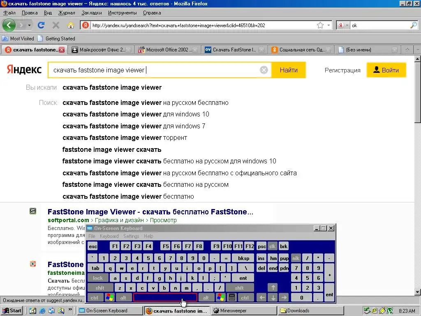Image resolution: width=421 pixels, height=316 pixels.
Task: Click the Internet Explorer quick launch icon
Action: tap(42, 311)
